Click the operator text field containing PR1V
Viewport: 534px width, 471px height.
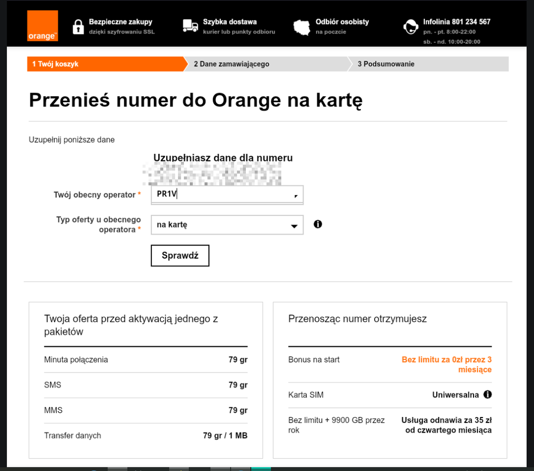[x=219, y=195]
